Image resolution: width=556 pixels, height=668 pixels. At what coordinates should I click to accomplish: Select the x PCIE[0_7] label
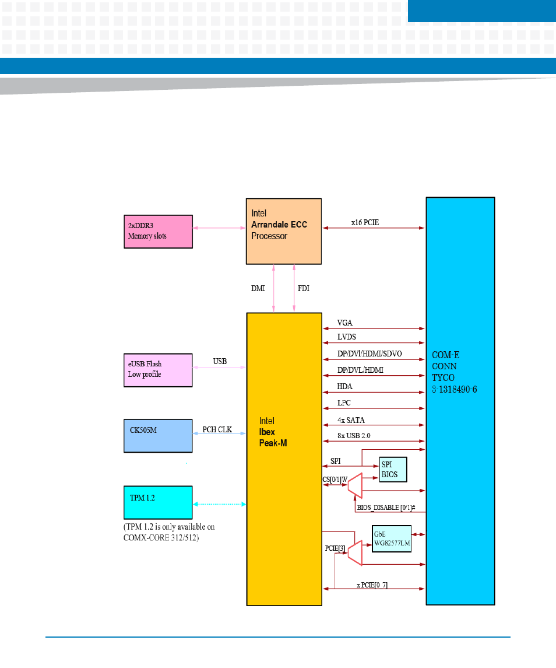click(372, 585)
